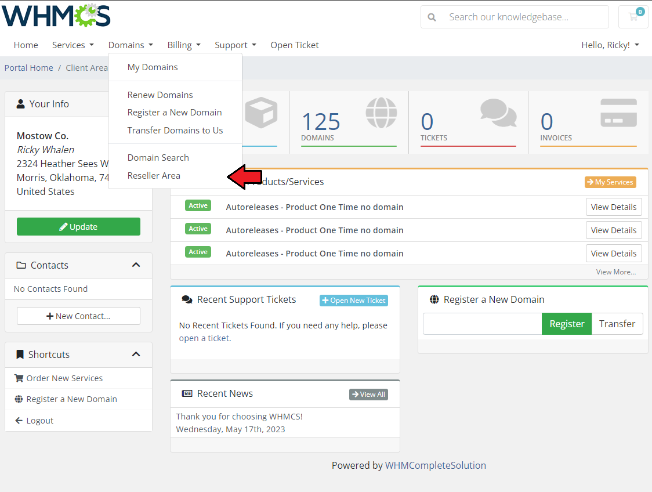View Details of second Autoreleases product

coord(614,230)
